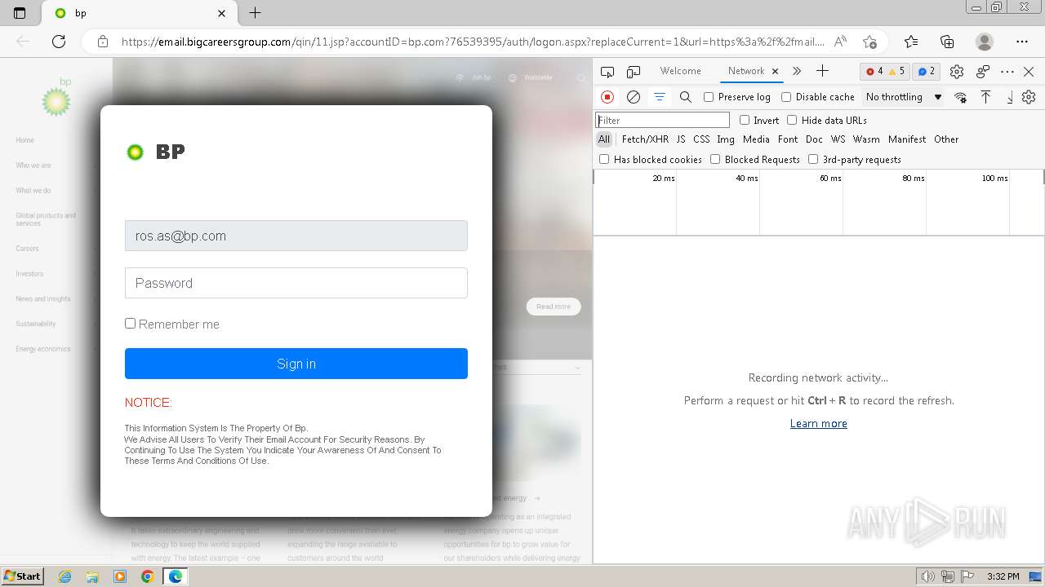Stop recording network log

(x=607, y=97)
